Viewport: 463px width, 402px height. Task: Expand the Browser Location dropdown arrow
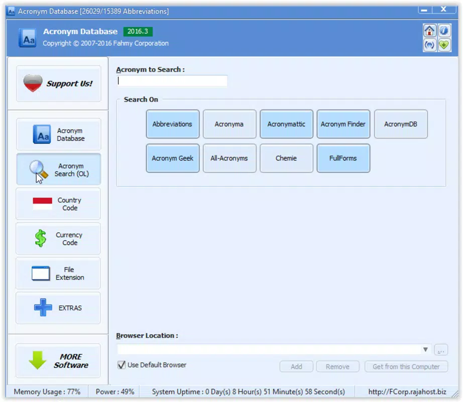click(x=425, y=350)
